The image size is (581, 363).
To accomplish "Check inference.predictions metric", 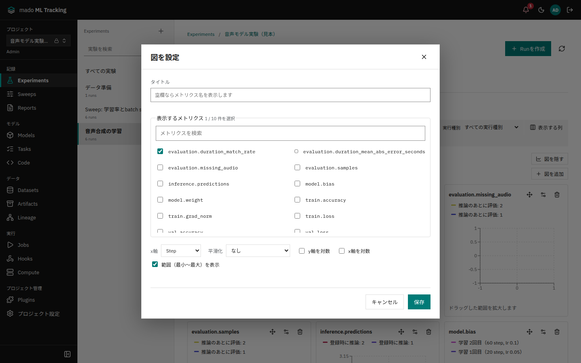I will 160,184.
